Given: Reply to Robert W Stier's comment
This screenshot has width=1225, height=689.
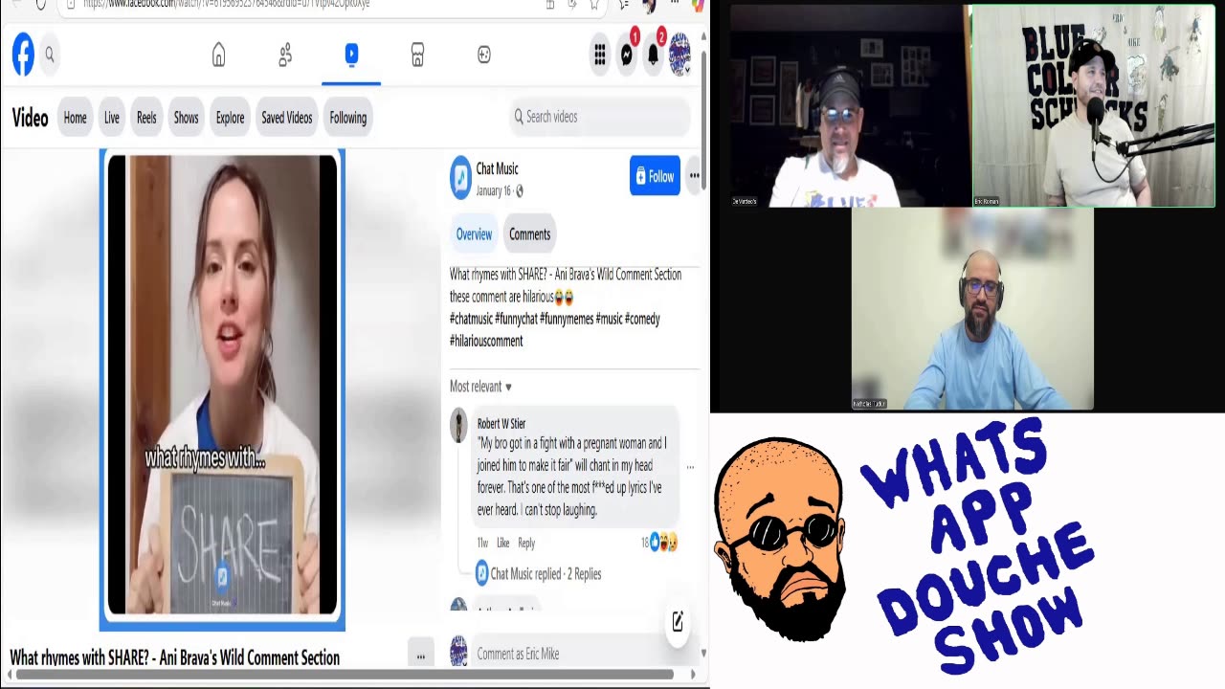Looking at the screenshot, I should [526, 543].
